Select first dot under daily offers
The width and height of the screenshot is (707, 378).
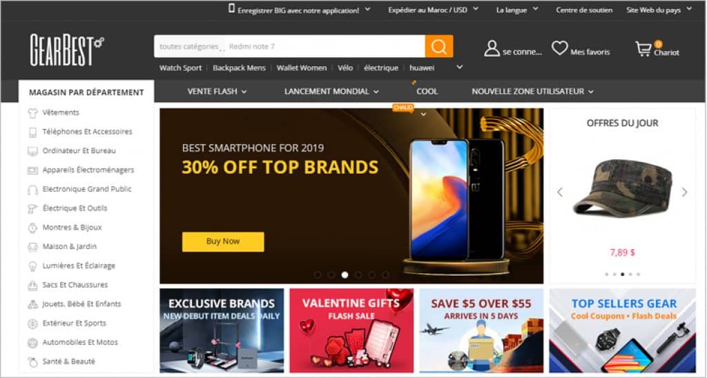[606, 274]
